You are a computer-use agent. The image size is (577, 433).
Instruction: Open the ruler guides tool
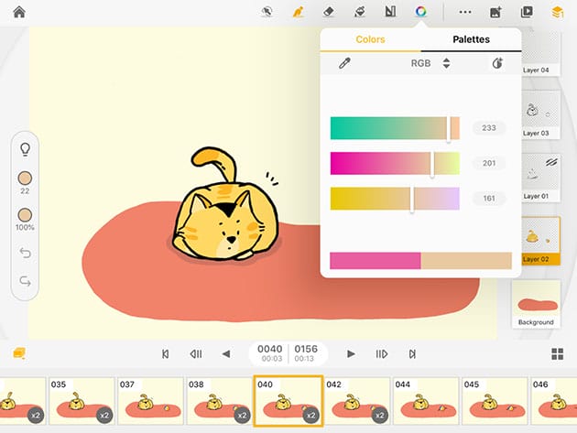[x=391, y=12]
